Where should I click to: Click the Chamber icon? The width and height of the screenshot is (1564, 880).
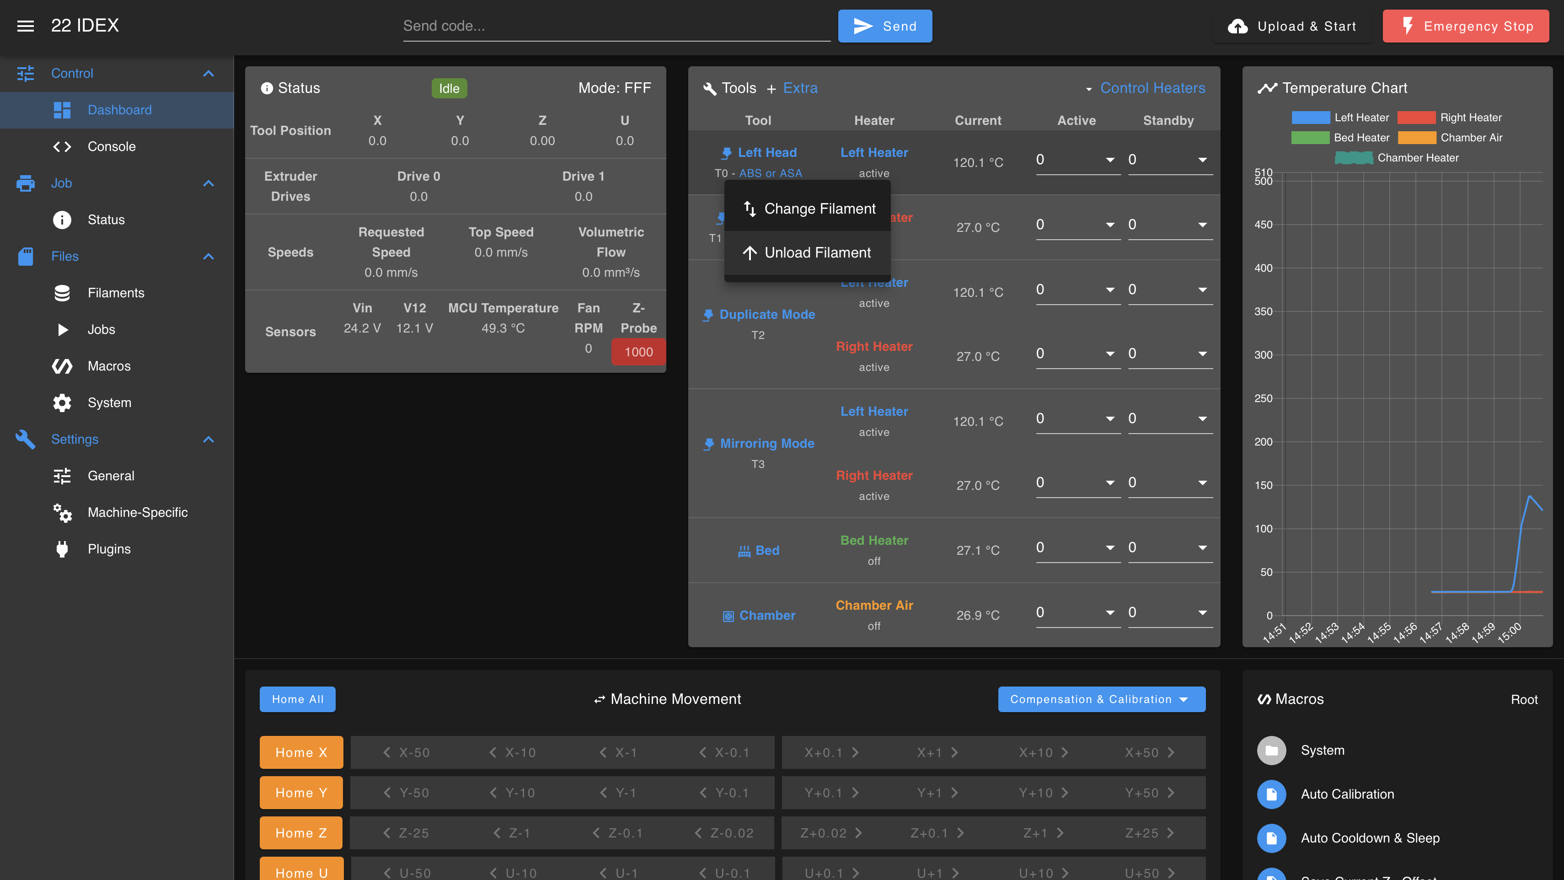coord(728,616)
